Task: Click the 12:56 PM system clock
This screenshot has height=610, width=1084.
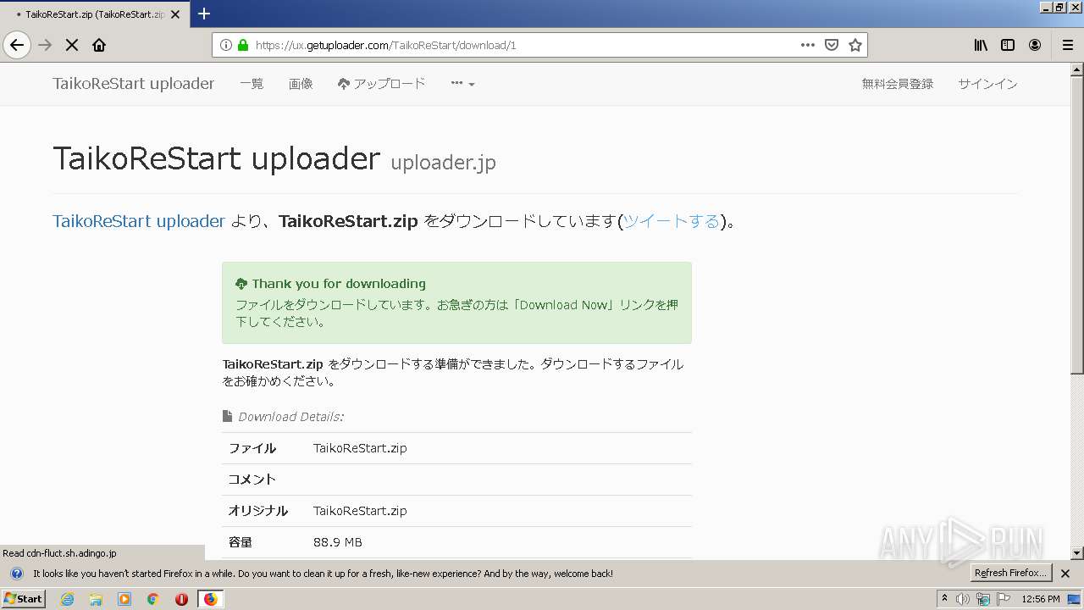Action: click(x=1041, y=599)
